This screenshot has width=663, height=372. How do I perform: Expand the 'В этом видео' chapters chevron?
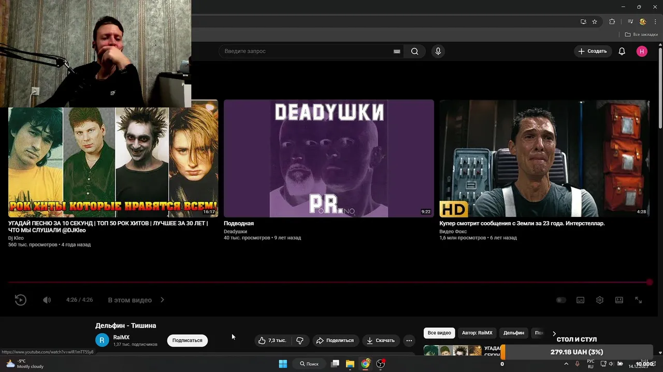[x=162, y=300]
